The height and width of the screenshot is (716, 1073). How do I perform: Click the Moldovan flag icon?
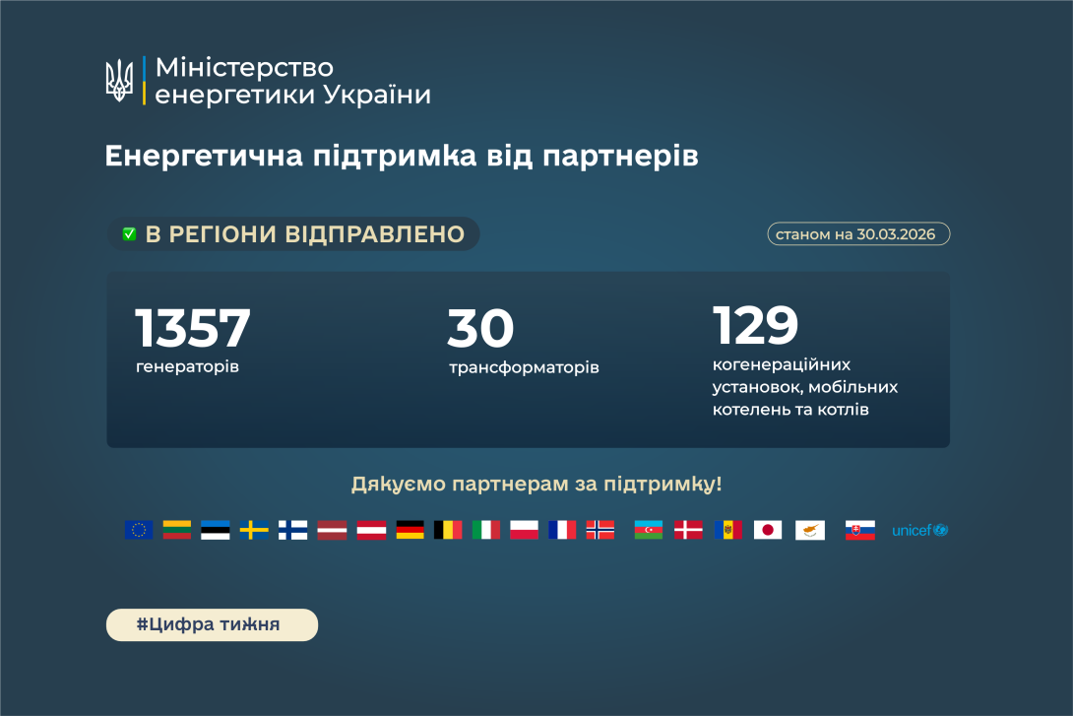[727, 530]
